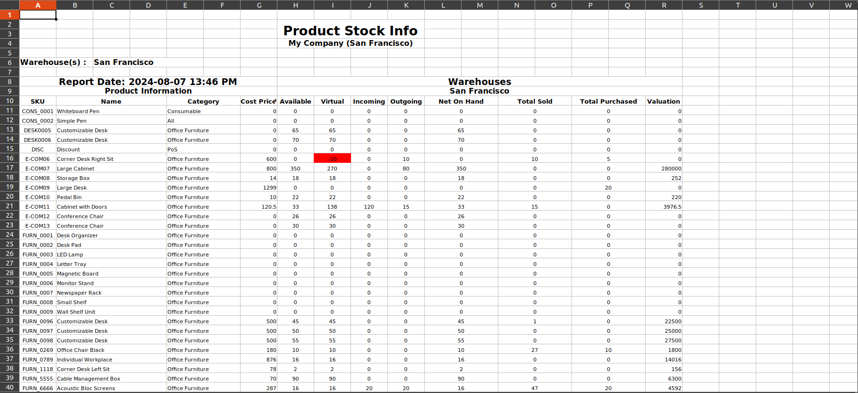Screen dimensions: 858x393
Task: Click the 22500 valuation cell
Action: click(x=664, y=321)
